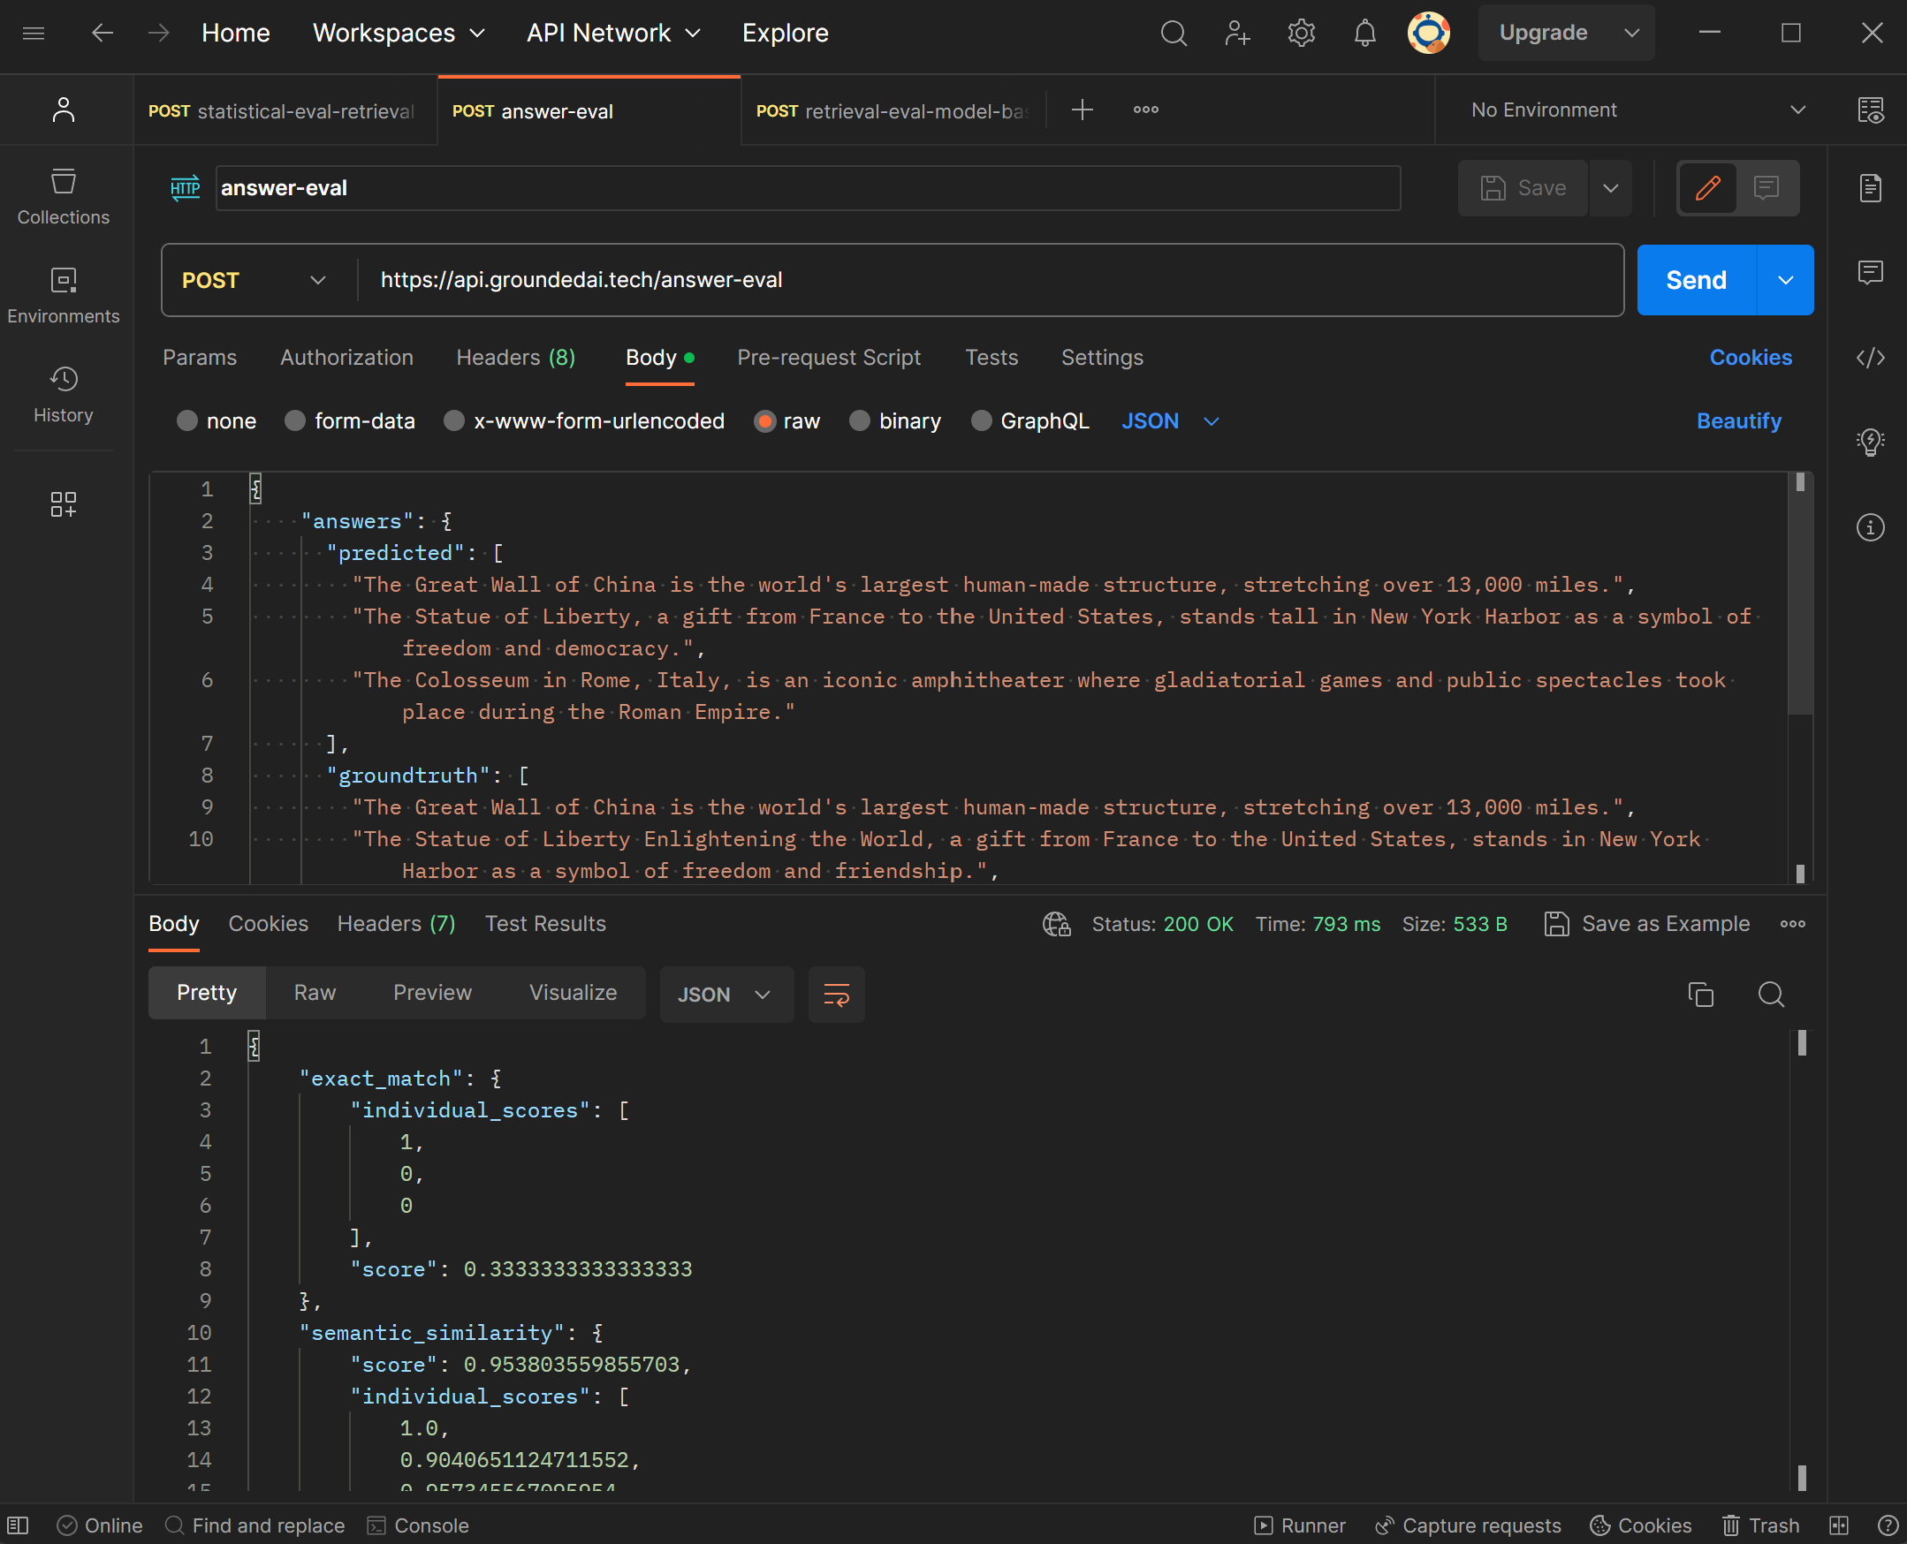Screen dimensions: 1907x1544
Task: Open the add new tab plus icon
Action: click(x=1083, y=110)
